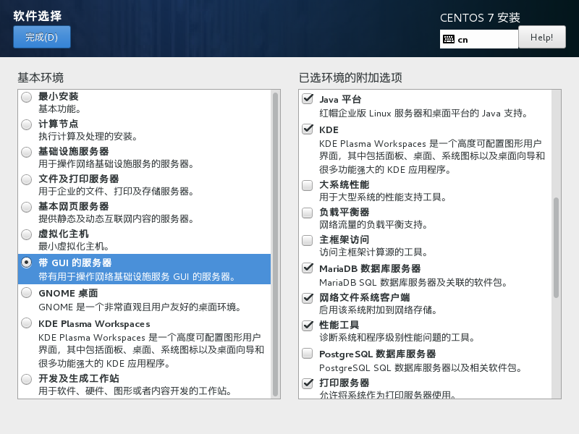
Task: Enable the PostgreSQL 数据库服务器 checkbox
Action: coord(308,354)
